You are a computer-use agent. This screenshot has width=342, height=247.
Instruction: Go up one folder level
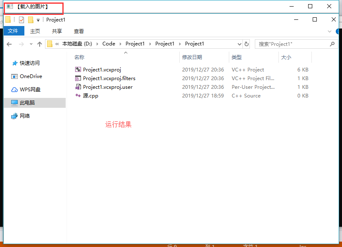(40, 44)
